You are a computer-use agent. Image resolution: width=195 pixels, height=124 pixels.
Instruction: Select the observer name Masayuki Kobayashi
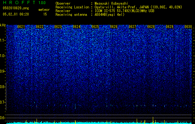111,3
